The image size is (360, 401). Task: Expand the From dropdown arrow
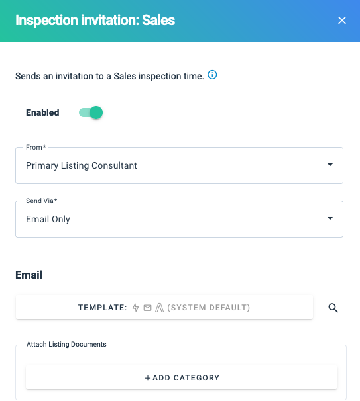[330, 165]
